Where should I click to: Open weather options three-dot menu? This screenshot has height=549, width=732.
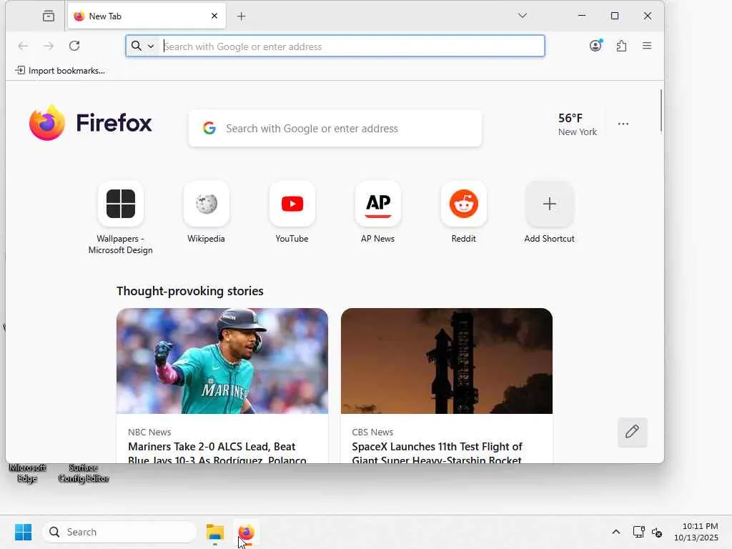(x=623, y=124)
